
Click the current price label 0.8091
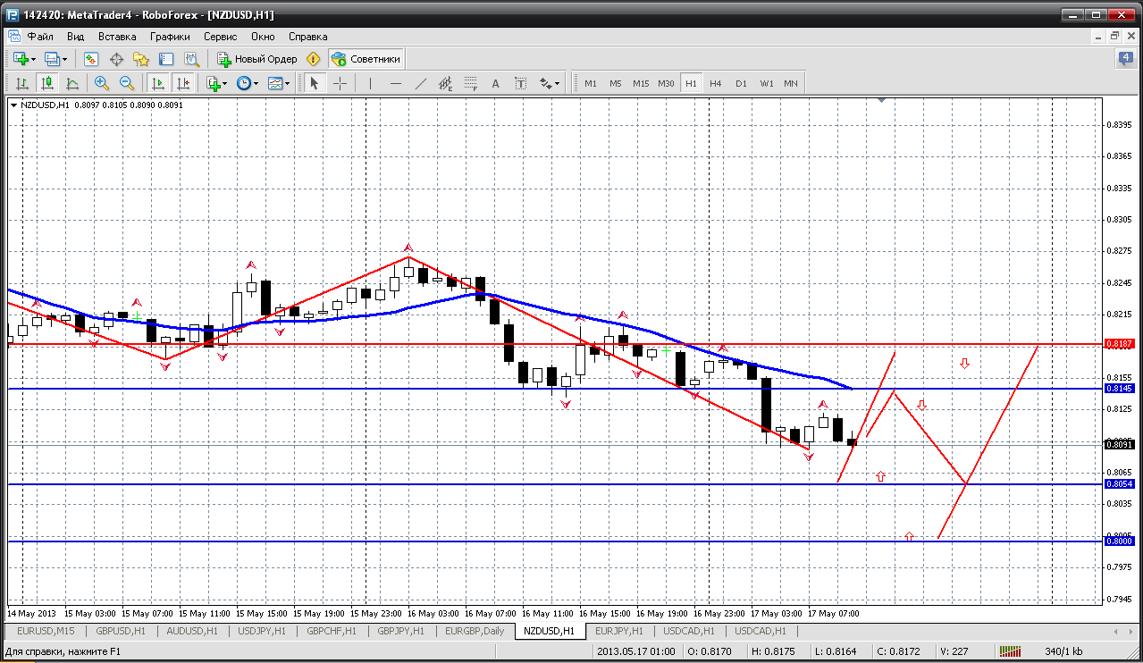click(1120, 444)
